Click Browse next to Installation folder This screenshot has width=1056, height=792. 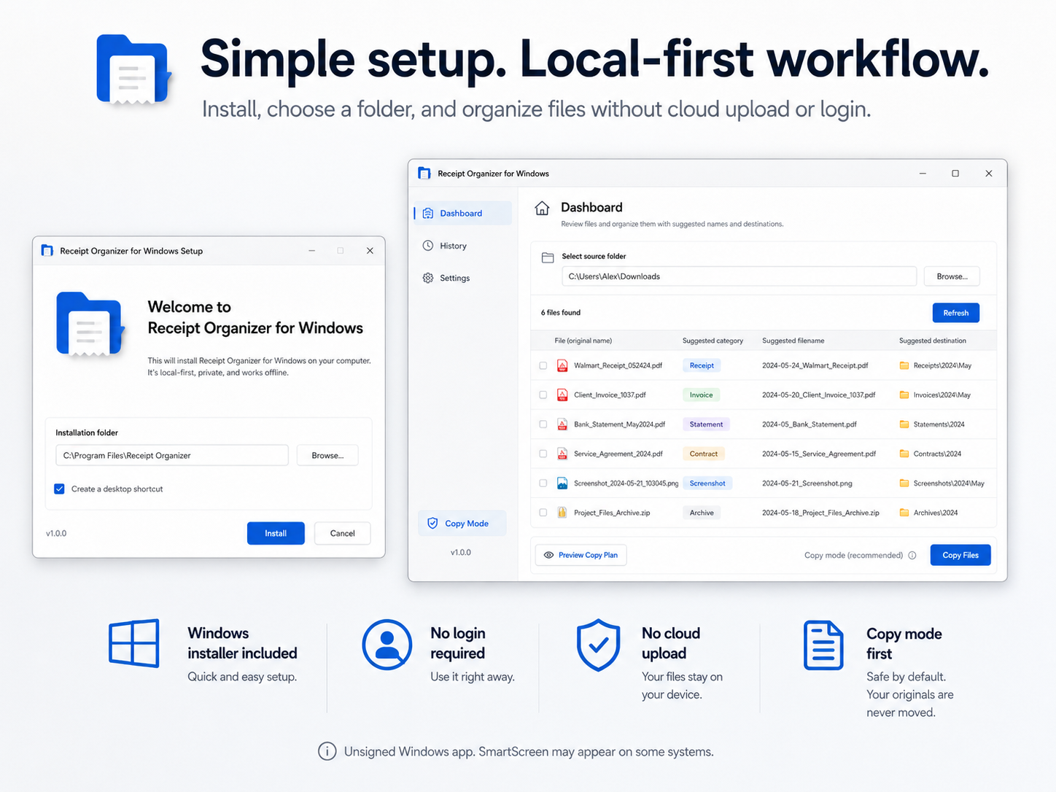pyautogui.click(x=327, y=455)
